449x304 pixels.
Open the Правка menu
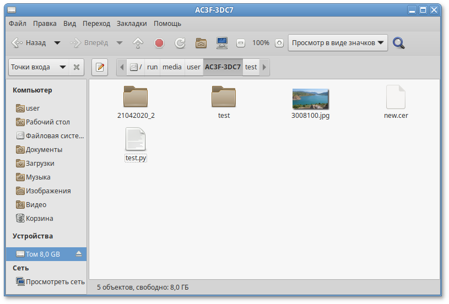(x=45, y=24)
